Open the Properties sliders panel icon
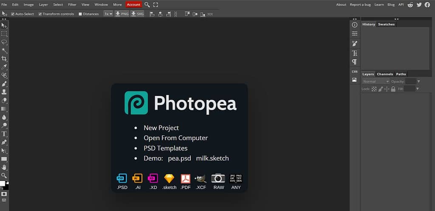 tap(355, 34)
